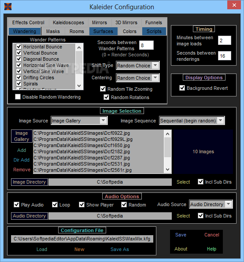Click Seconds between Wander Patterns field
Image resolution: width=244 pixels, height=262 pixels.
[x=146, y=45]
